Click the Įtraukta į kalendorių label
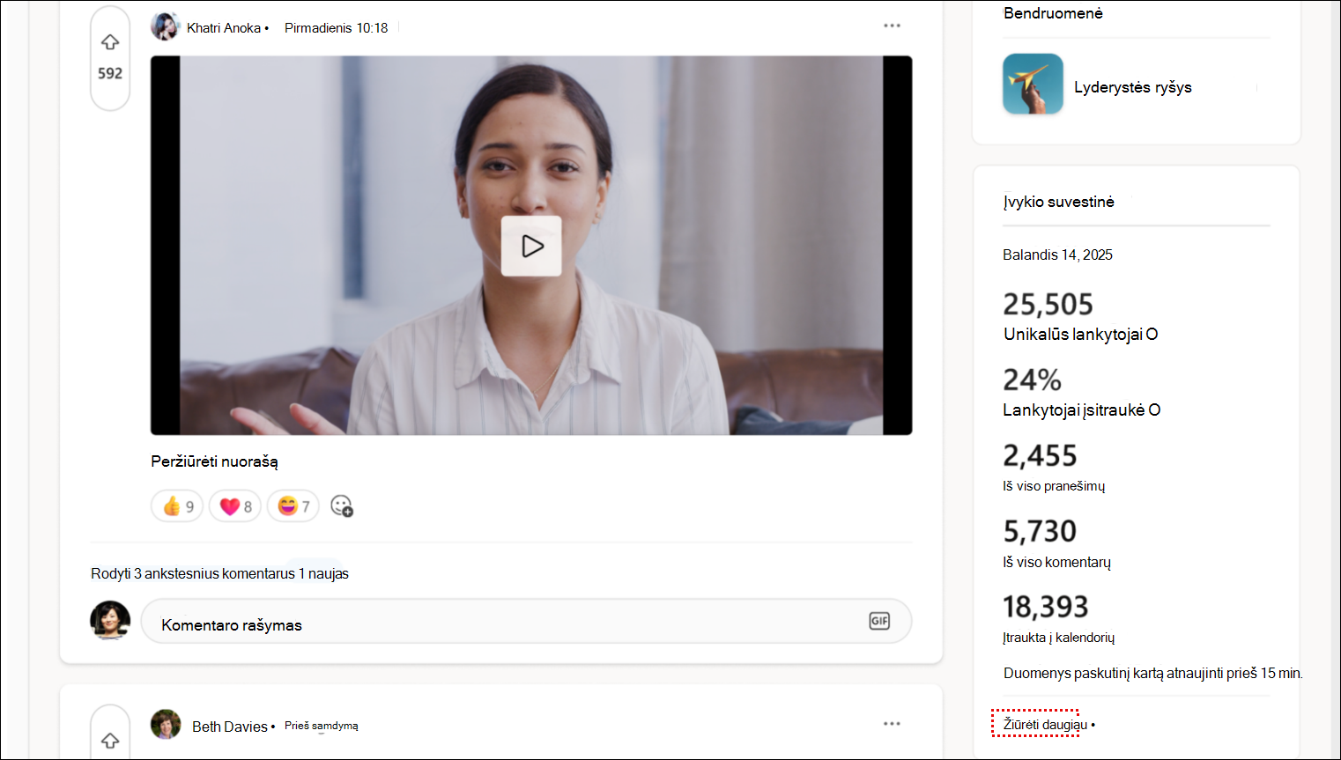 (x=1058, y=638)
